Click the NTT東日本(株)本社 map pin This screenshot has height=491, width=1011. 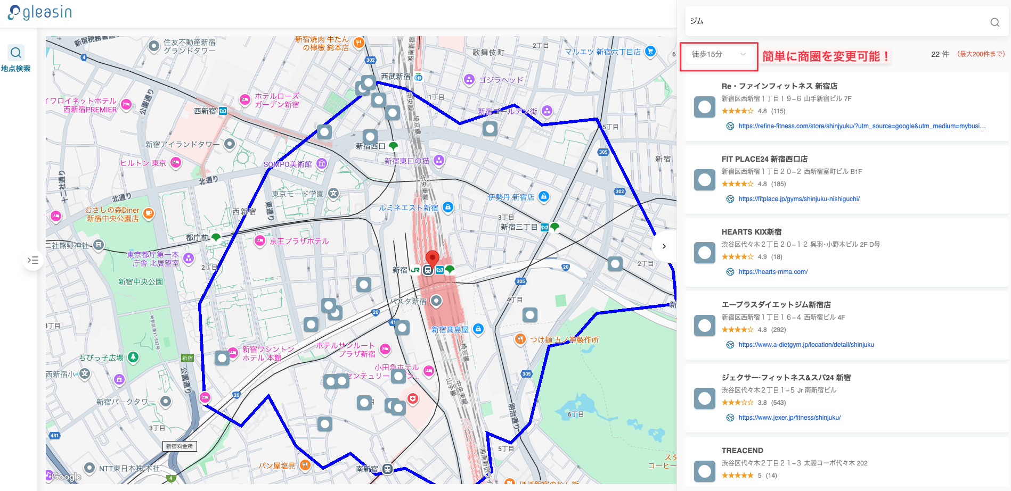pos(89,468)
